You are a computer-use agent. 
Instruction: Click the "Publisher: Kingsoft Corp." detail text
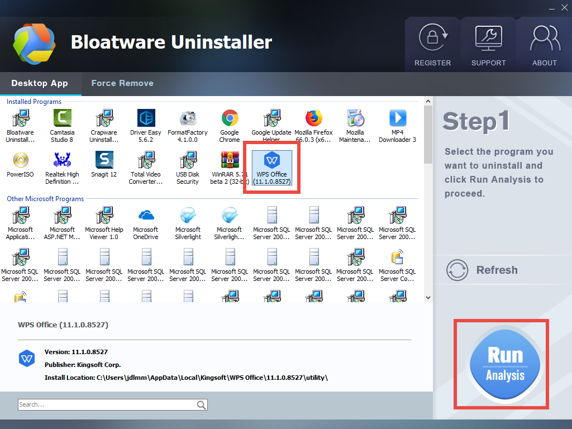(x=83, y=365)
